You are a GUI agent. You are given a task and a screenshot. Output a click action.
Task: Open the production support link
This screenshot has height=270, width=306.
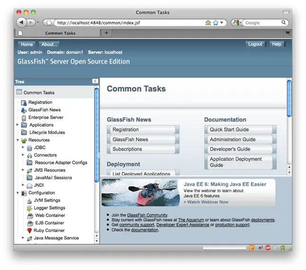click(232, 225)
